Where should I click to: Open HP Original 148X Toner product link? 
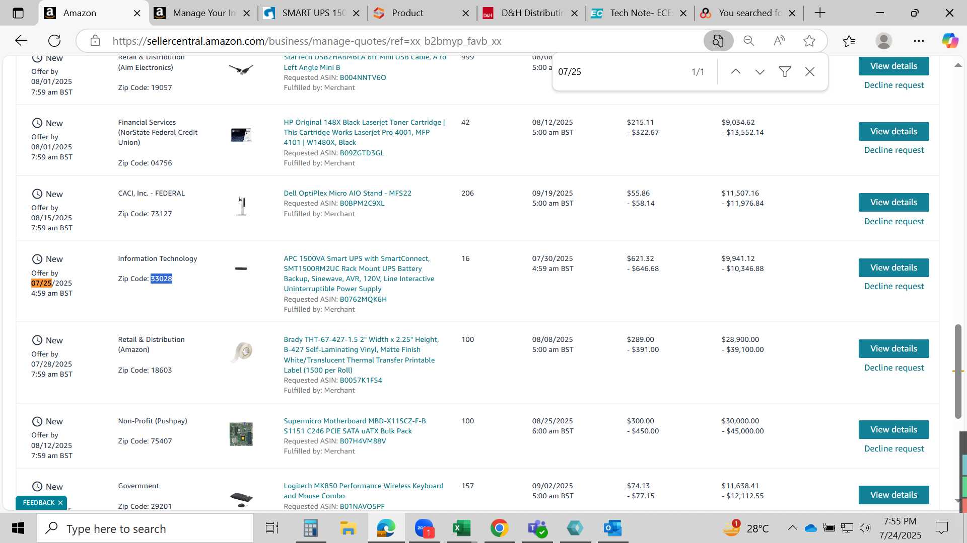364,133
